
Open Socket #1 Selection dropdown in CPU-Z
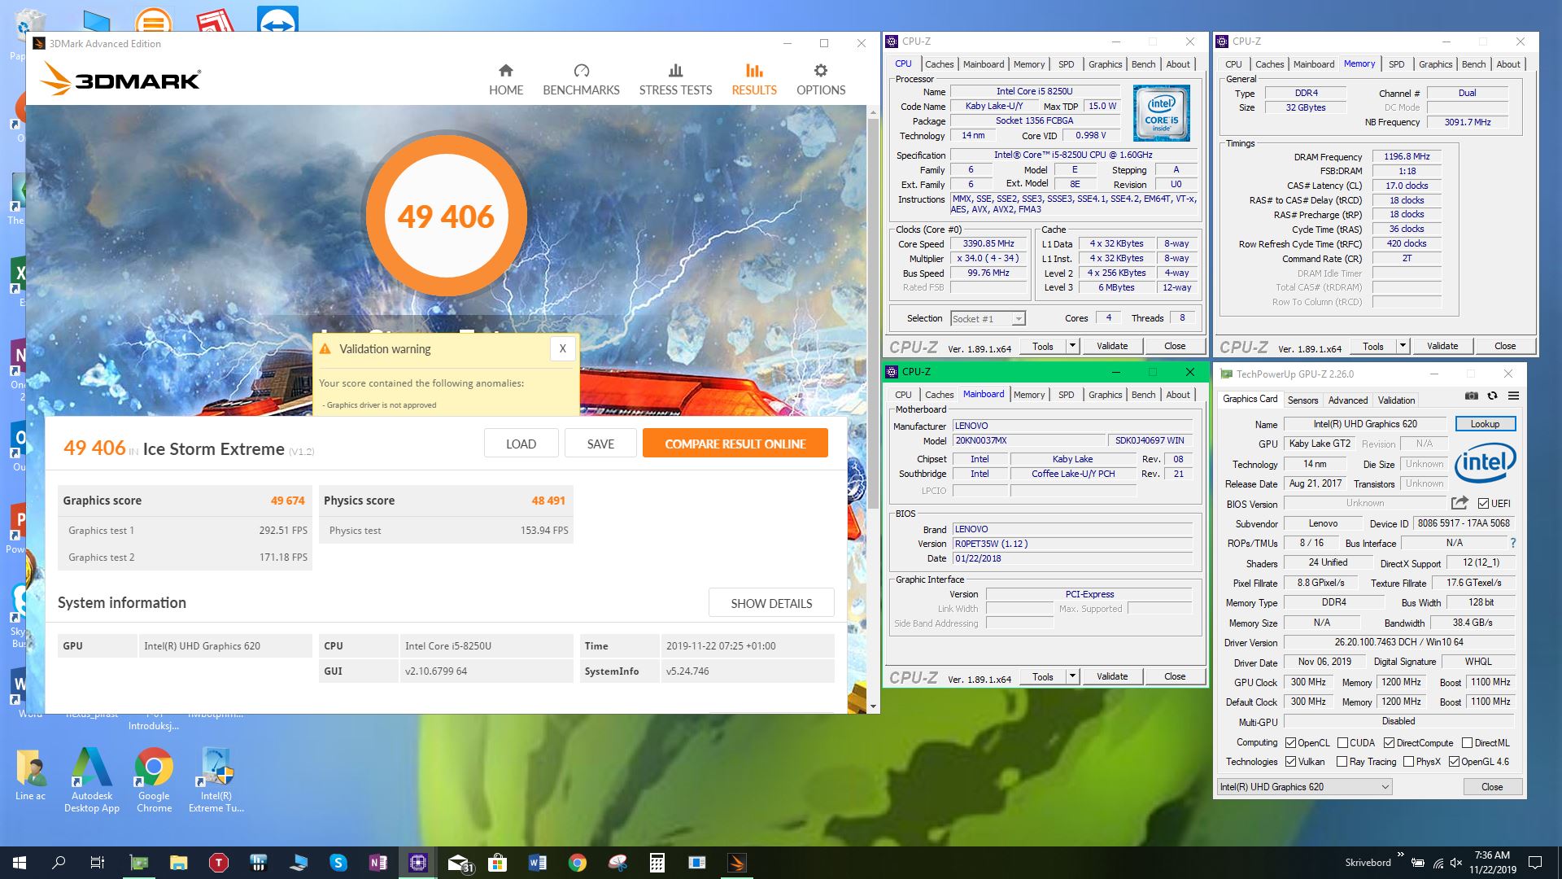pyautogui.click(x=988, y=319)
